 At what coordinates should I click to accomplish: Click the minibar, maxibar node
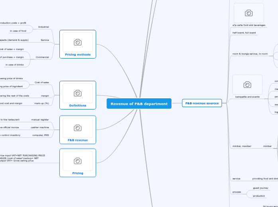click(x=242, y=146)
